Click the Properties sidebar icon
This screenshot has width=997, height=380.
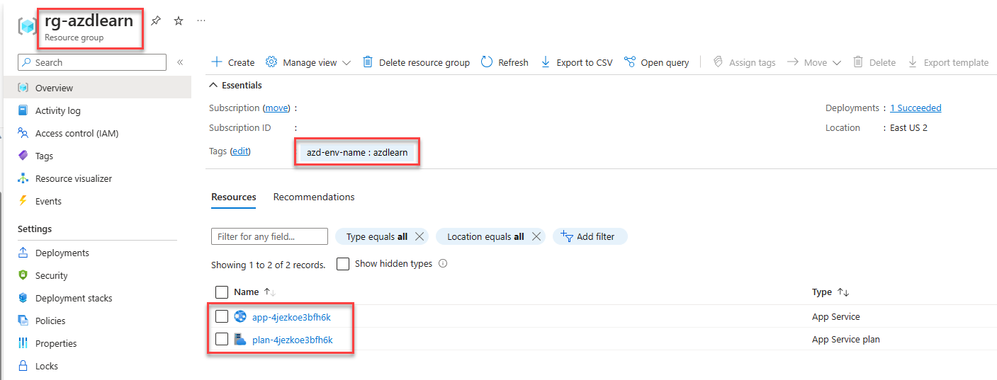point(23,343)
